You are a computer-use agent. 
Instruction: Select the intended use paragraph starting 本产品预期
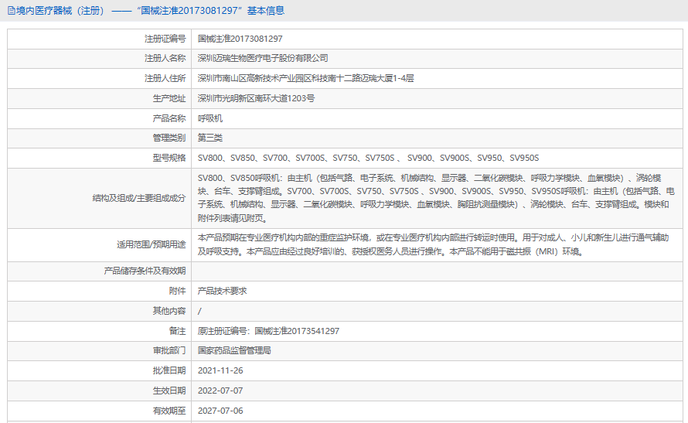(x=433, y=244)
